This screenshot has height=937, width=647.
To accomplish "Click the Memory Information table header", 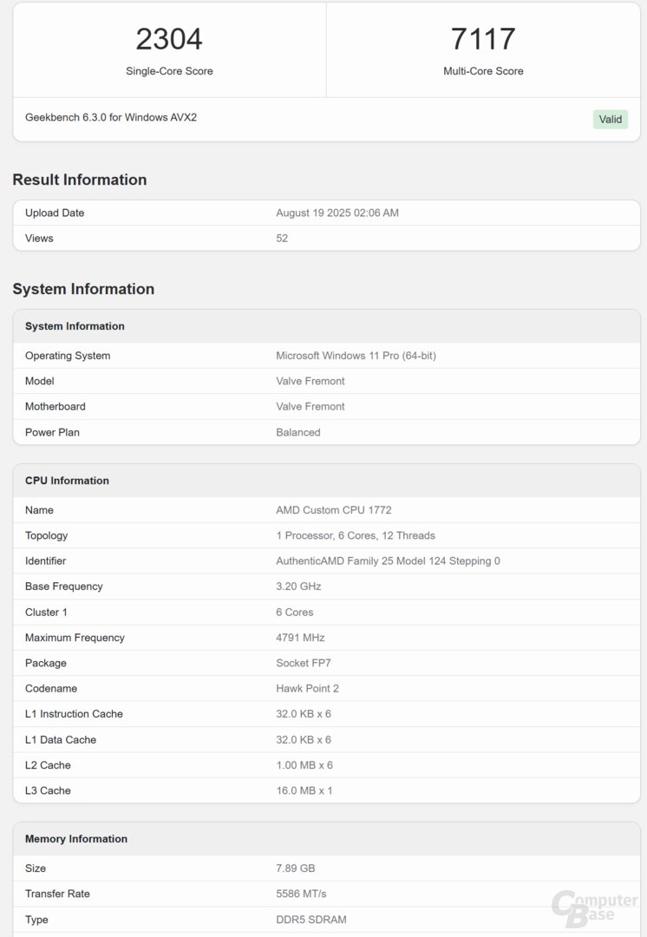I will click(x=326, y=839).
